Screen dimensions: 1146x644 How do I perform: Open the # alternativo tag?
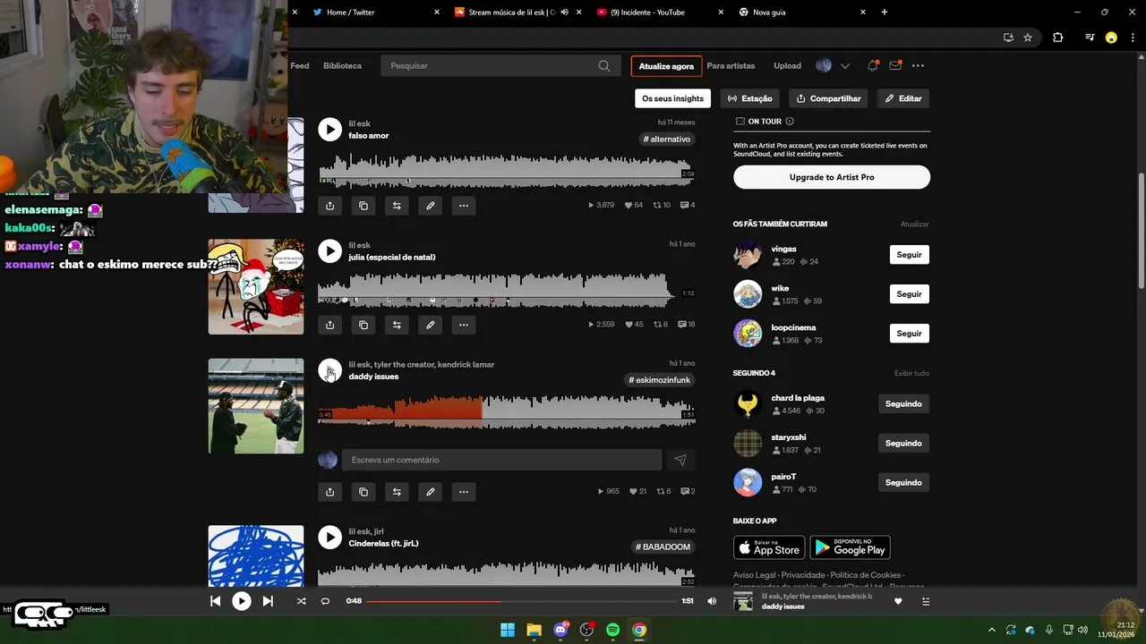pyautogui.click(x=667, y=140)
